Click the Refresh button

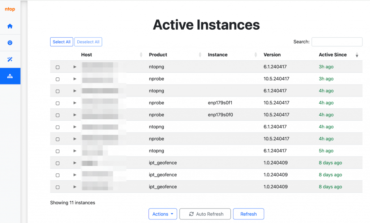coord(249,214)
